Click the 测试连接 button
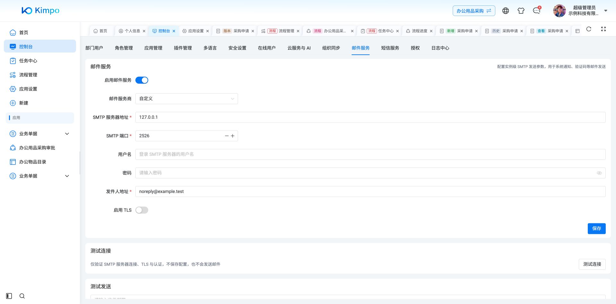 point(592,264)
